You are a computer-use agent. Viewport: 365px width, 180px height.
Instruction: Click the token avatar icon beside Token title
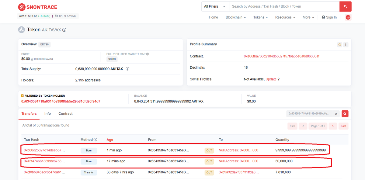point(21,29)
